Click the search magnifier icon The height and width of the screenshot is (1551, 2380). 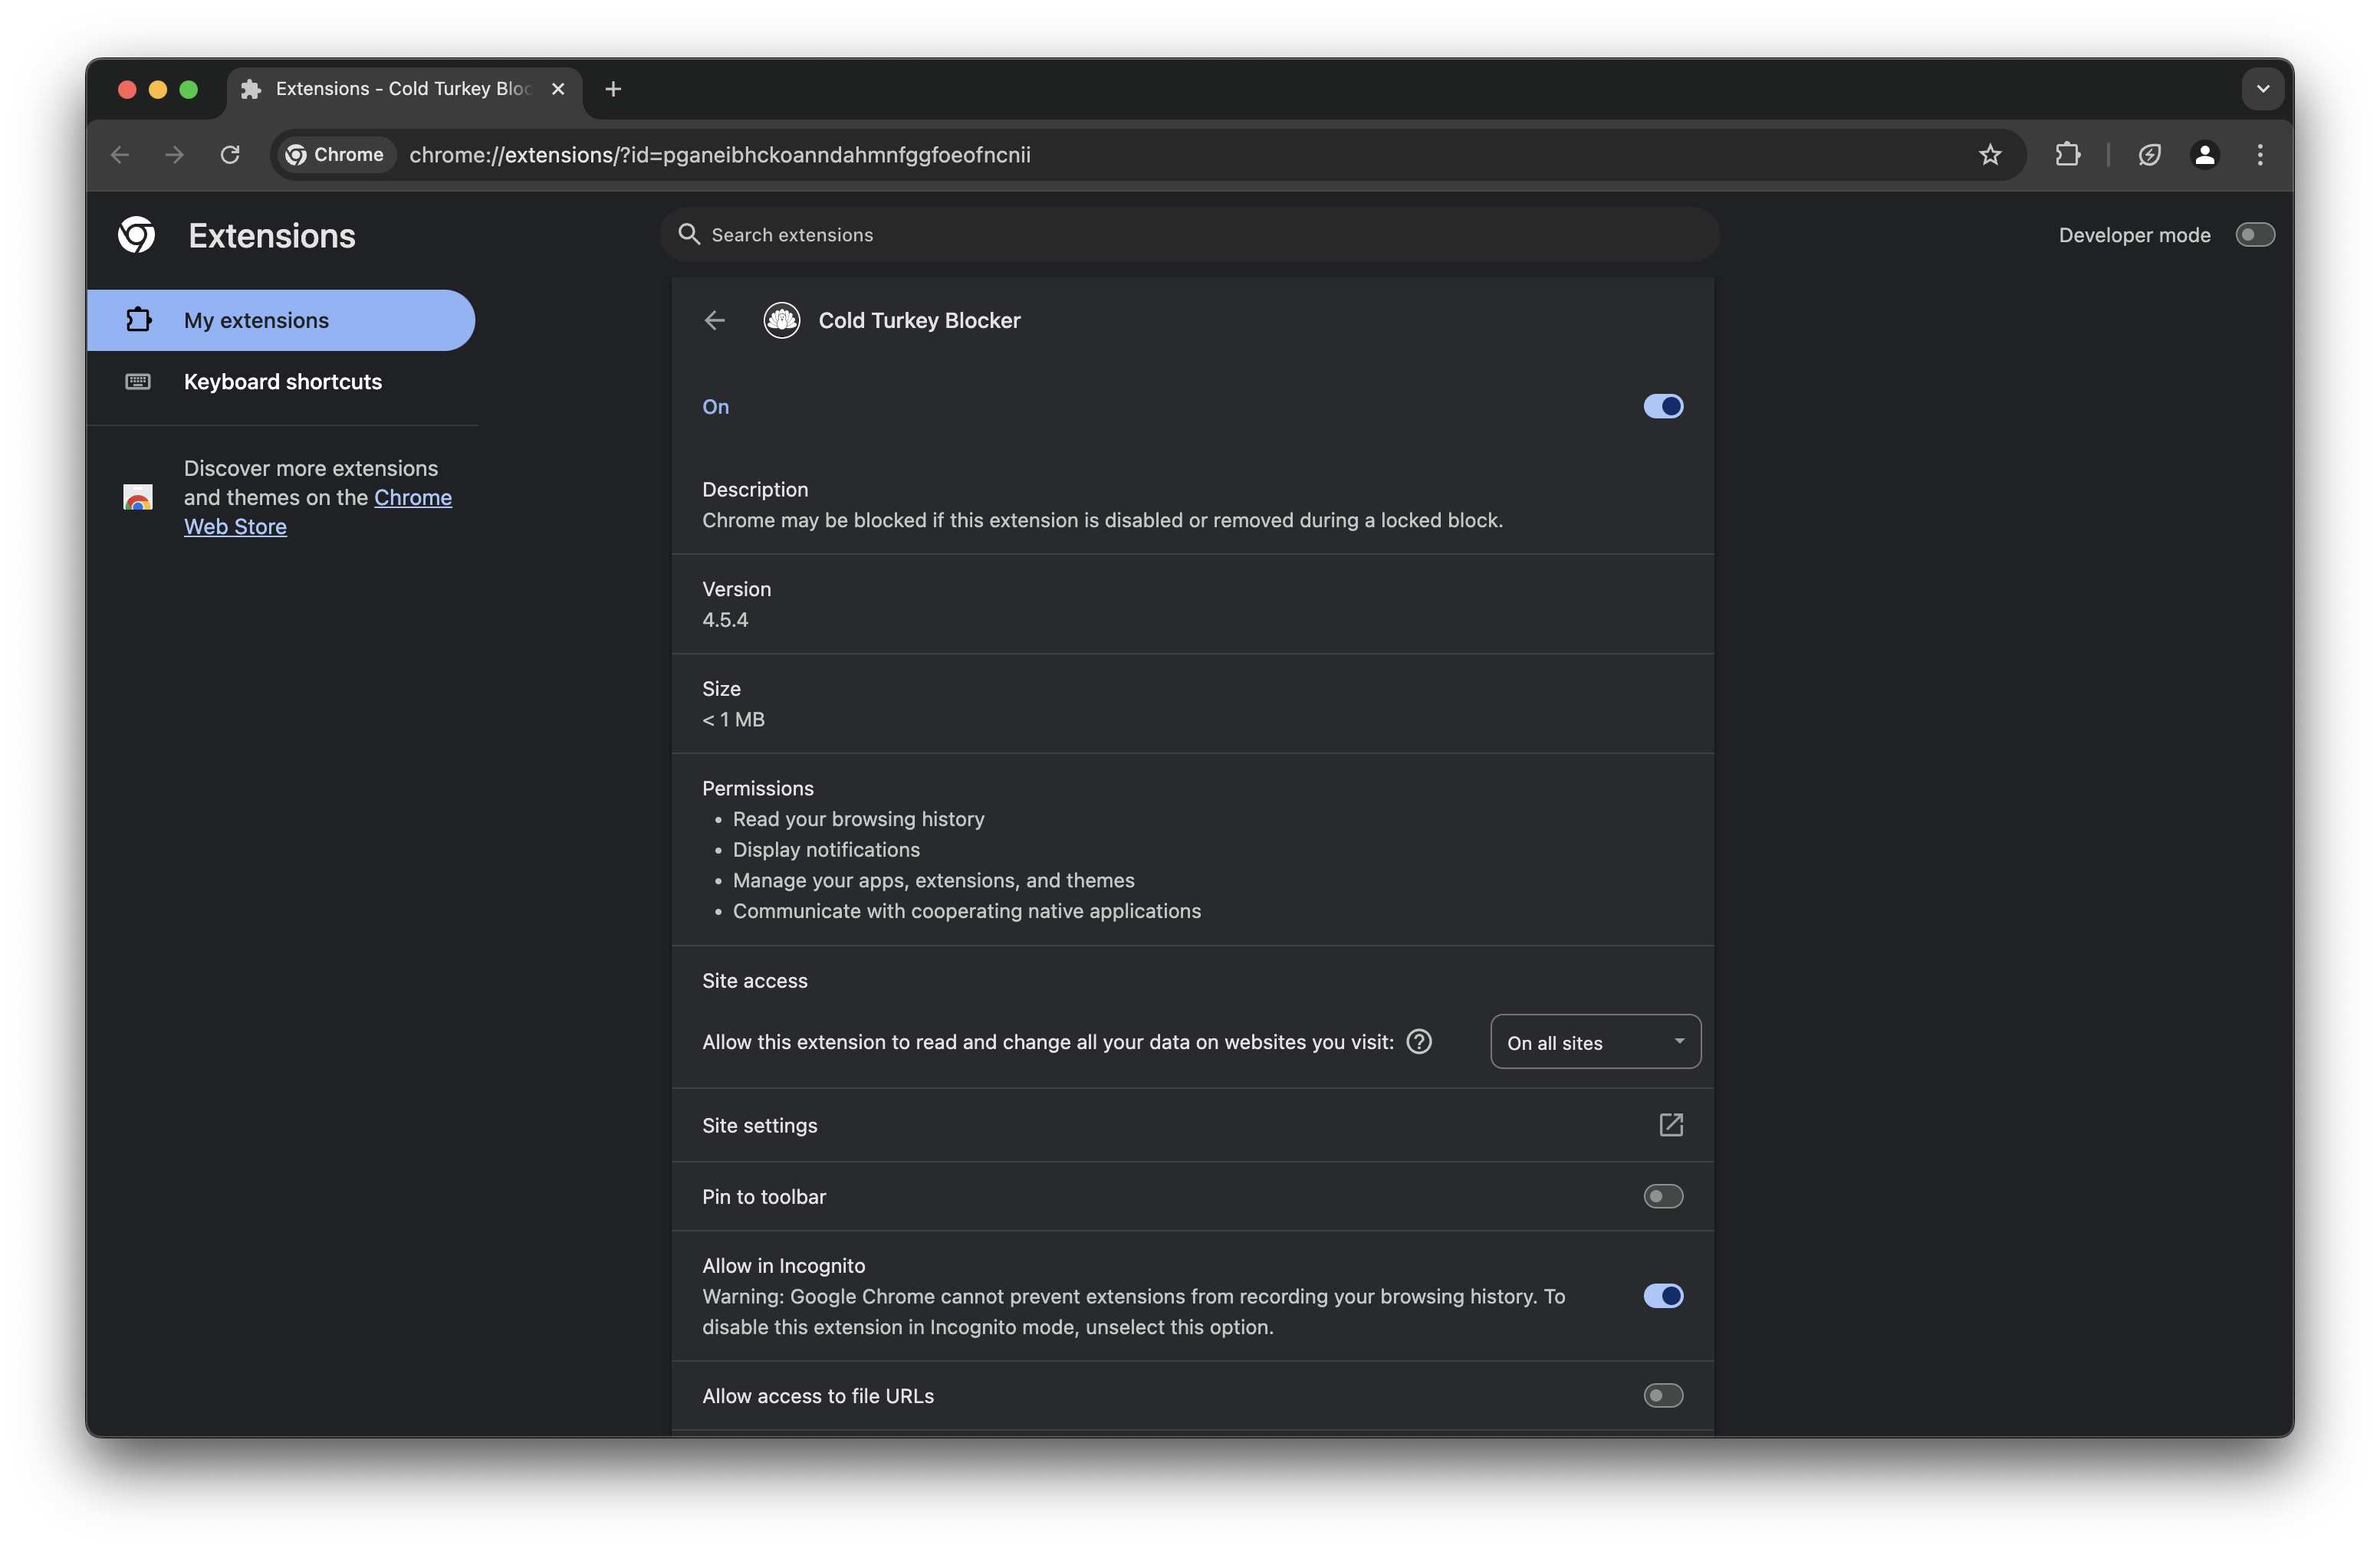[x=689, y=234]
